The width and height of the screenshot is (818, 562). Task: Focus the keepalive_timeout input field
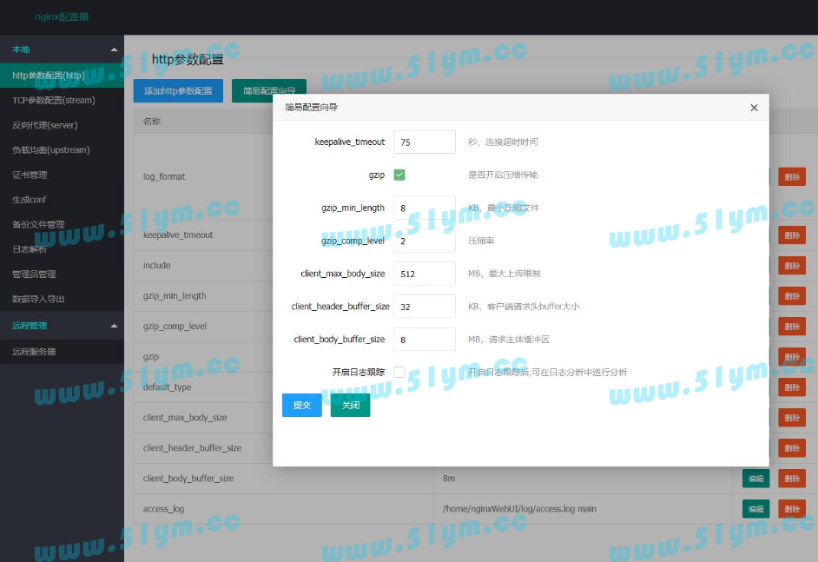[x=425, y=142]
